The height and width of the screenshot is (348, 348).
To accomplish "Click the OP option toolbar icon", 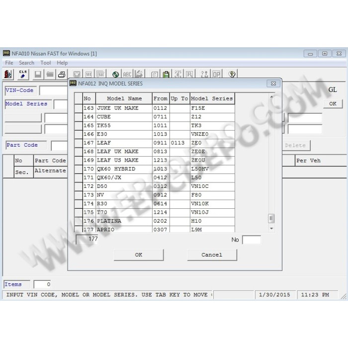I will pyautogui.click(x=216, y=75).
